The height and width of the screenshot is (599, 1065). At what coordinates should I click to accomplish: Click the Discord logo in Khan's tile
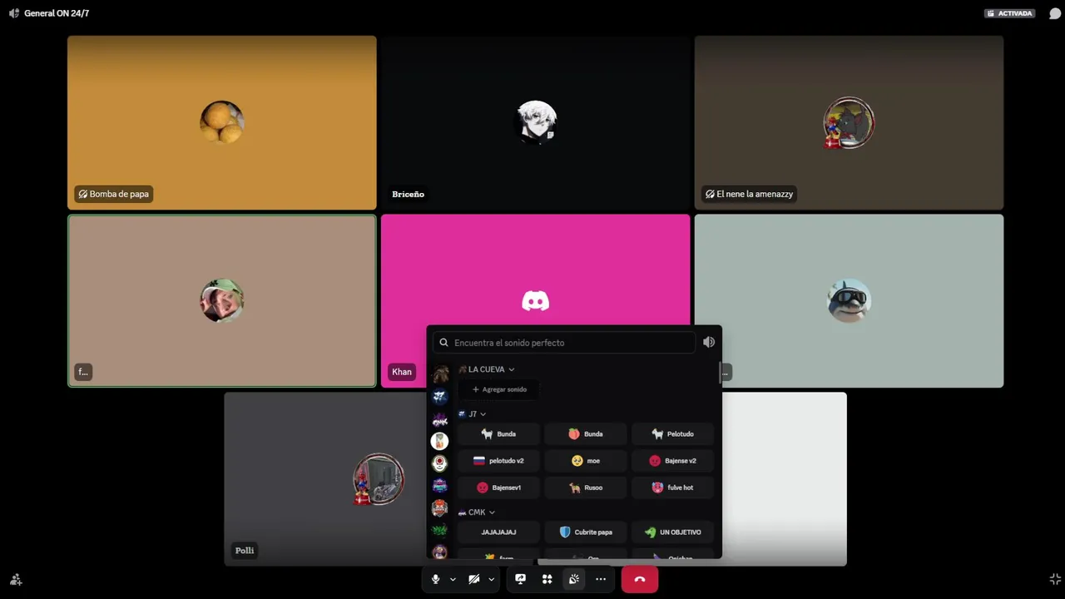[535, 301]
